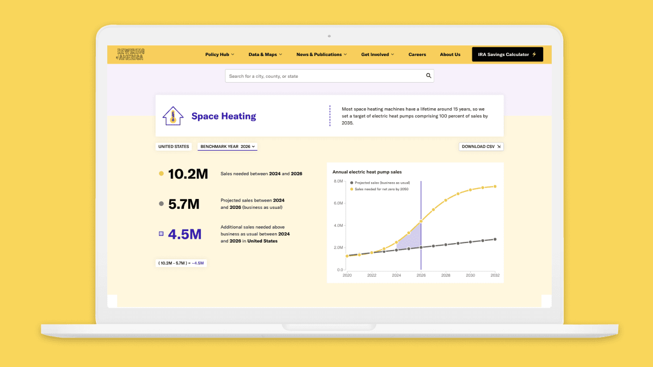Select the United States location tag
The image size is (653, 367).
click(x=174, y=147)
